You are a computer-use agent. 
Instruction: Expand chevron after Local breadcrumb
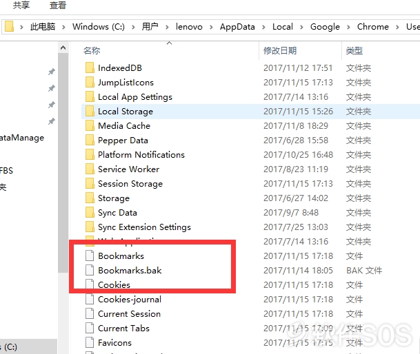[x=301, y=27]
